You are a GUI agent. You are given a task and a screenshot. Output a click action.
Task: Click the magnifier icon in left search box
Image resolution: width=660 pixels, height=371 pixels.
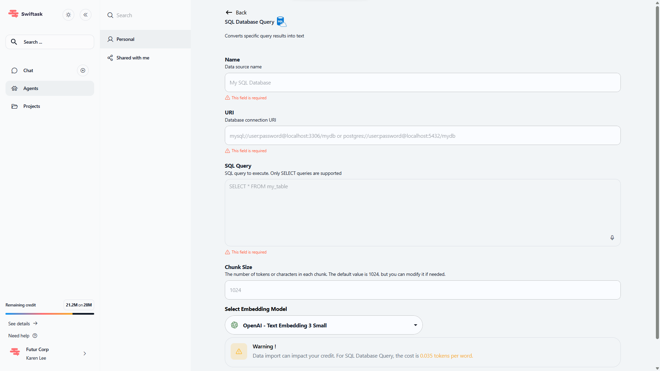pos(14,42)
